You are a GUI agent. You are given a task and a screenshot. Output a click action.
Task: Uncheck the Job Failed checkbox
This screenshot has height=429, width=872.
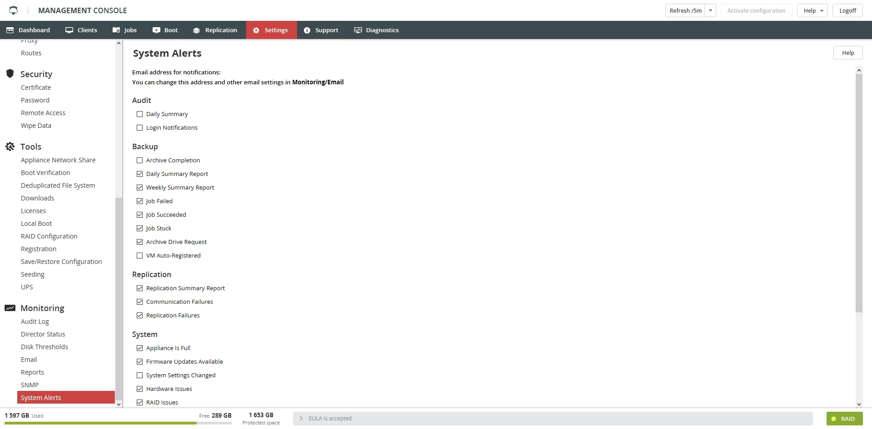click(x=139, y=201)
